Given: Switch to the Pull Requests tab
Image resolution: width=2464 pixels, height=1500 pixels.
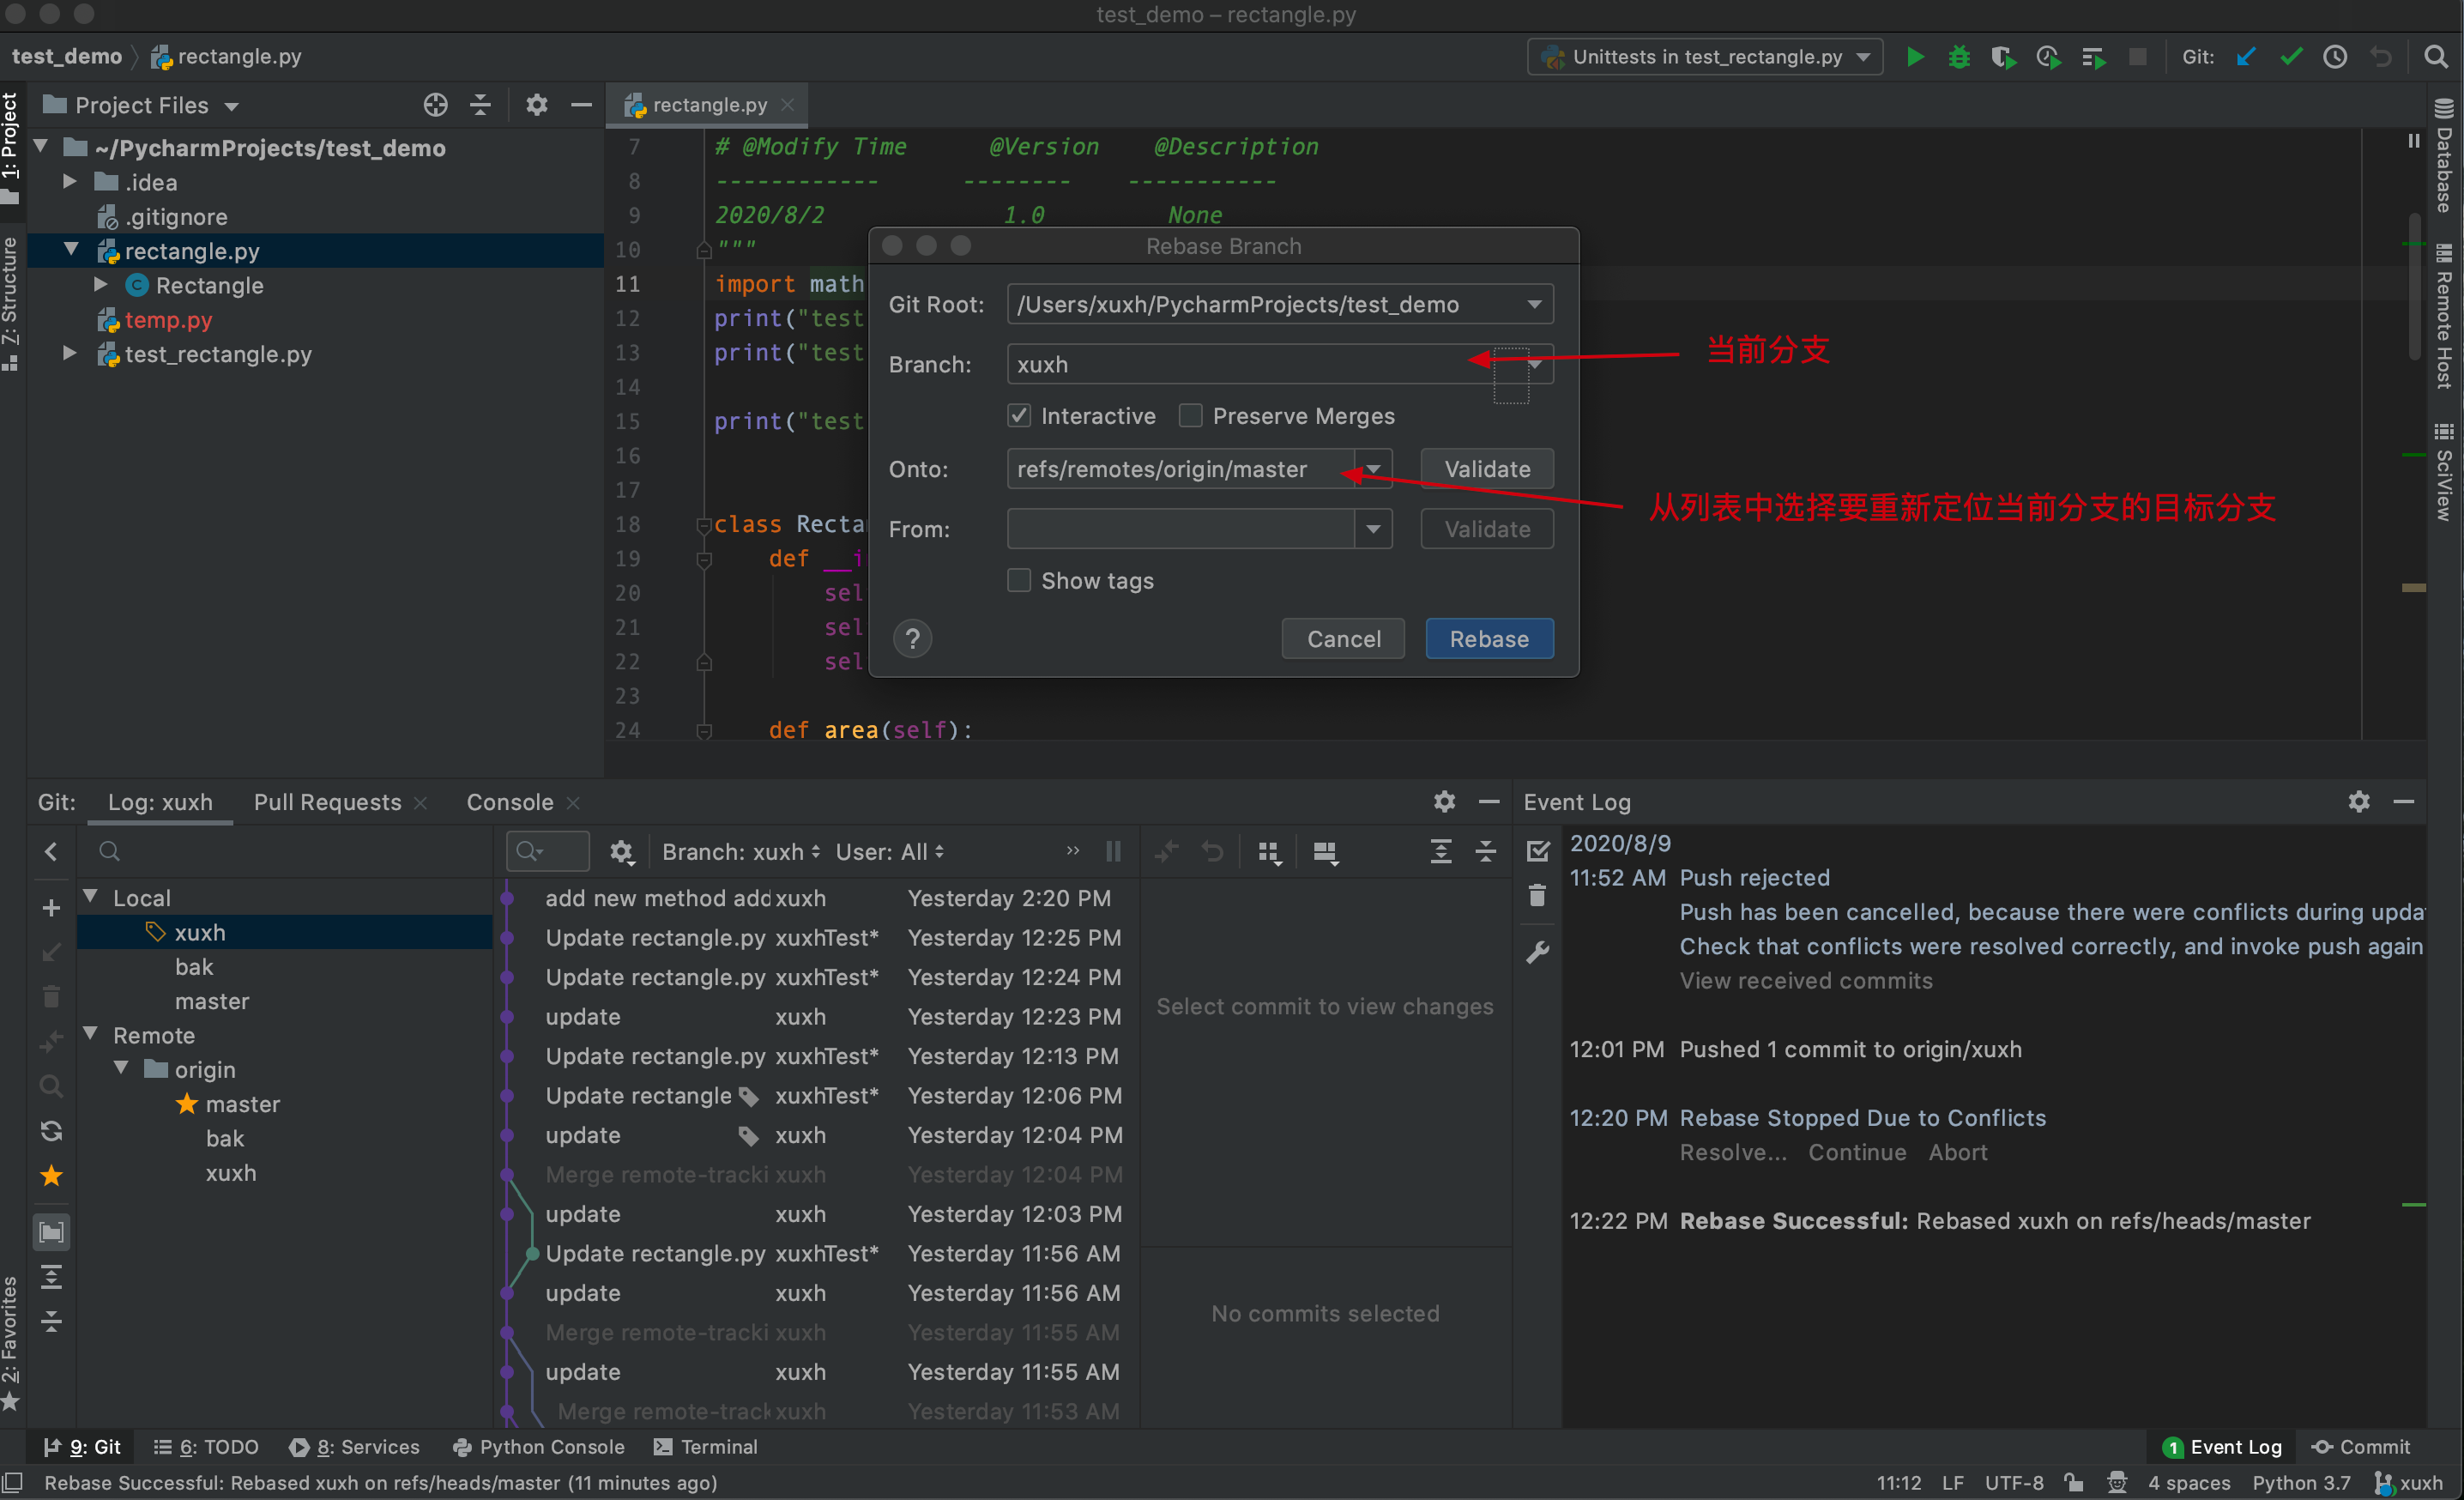Looking at the screenshot, I should 327,802.
